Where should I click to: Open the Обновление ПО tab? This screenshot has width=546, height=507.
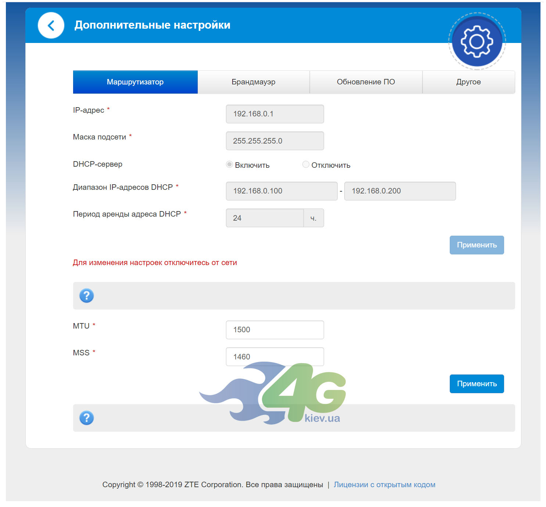pyautogui.click(x=366, y=82)
